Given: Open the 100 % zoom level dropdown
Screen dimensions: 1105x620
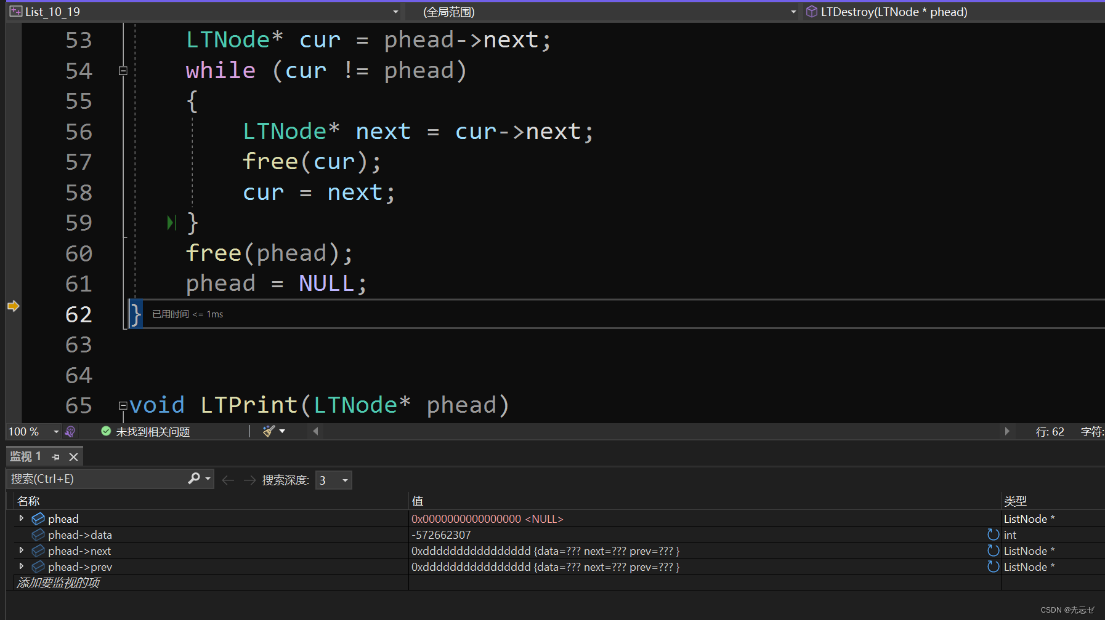Looking at the screenshot, I should pos(56,432).
